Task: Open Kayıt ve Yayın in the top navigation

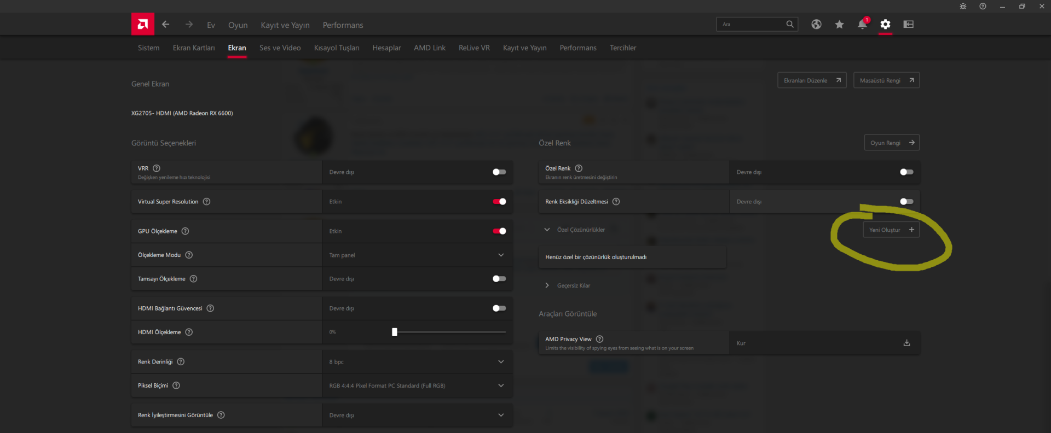Action: pos(285,25)
